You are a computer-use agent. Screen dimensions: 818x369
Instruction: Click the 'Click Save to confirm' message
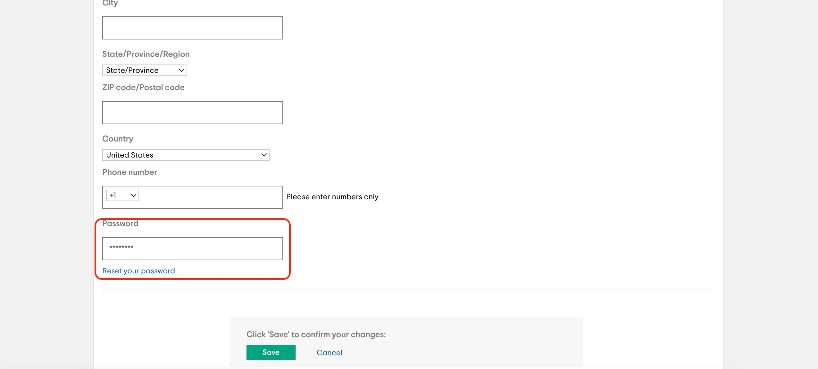(316, 334)
